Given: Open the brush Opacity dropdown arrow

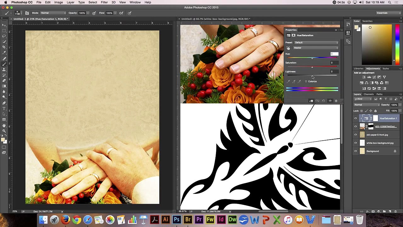Looking at the screenshot, I should [x=88, y=13].
